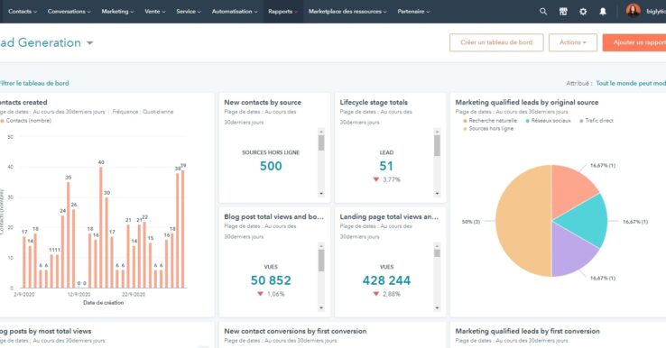Click the 3,77% change indicator
This screenshot has height=348, width=666.
click(x=386, y=179)
